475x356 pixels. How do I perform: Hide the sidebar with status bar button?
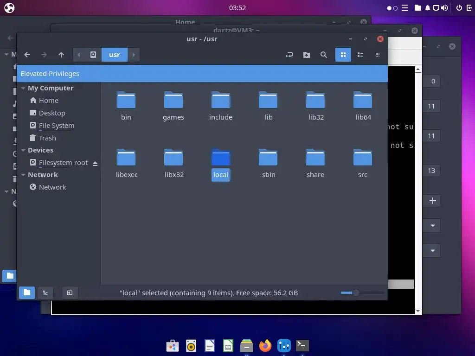pyautogui.click(x=70, y=293)
